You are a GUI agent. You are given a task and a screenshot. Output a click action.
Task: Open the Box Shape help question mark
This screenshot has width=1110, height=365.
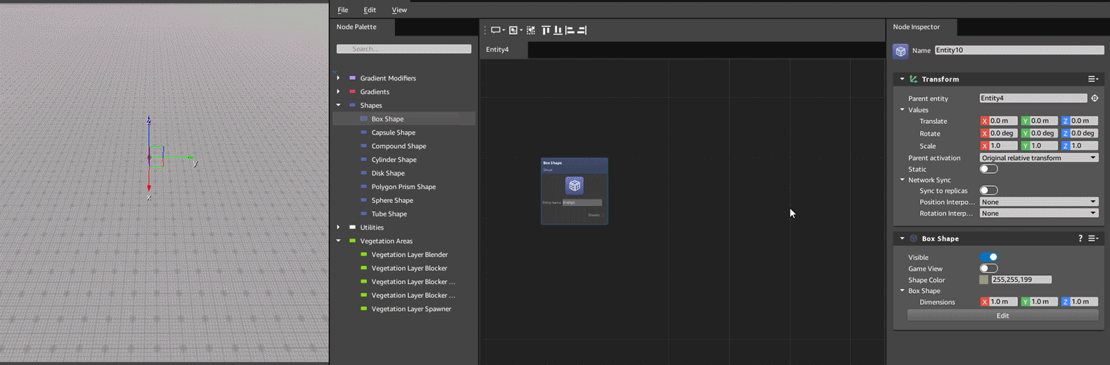[1080, 239]
